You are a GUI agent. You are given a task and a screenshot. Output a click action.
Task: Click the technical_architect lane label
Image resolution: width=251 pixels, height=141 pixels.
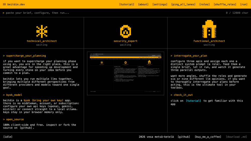[x=42, y=41]
